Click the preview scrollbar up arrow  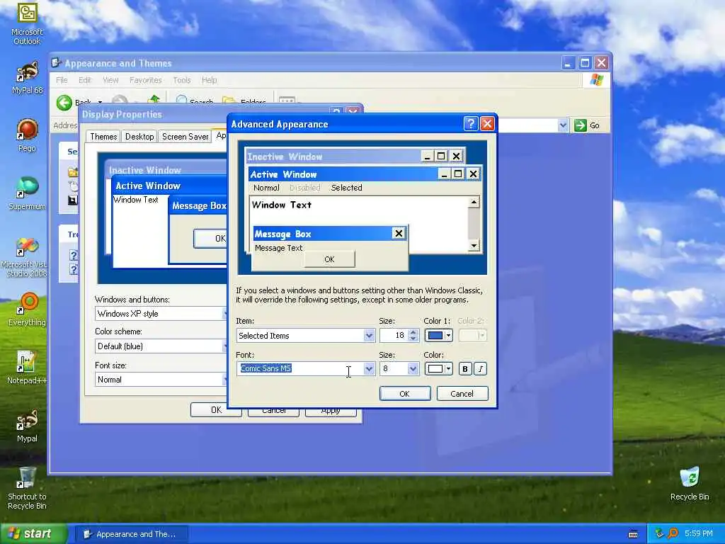click(x=474, y=202)
